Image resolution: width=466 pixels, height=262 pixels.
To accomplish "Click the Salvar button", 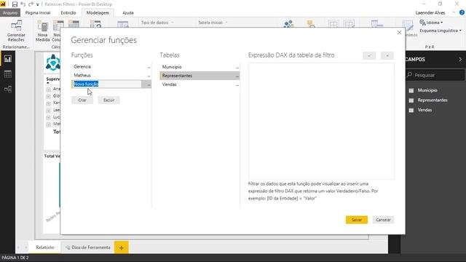I will [357, 220].
